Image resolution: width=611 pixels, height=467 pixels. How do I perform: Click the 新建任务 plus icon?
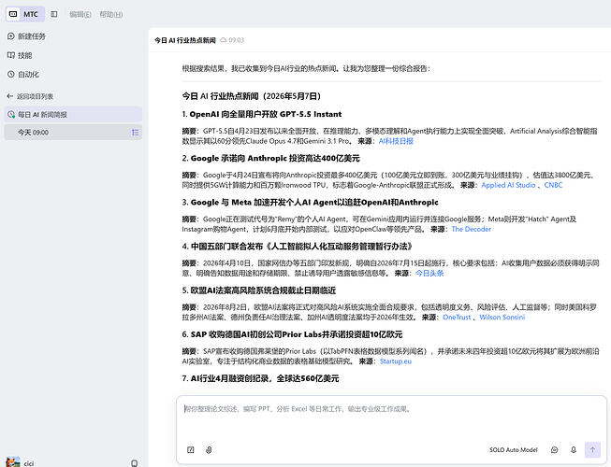click(x=11, y=36)
